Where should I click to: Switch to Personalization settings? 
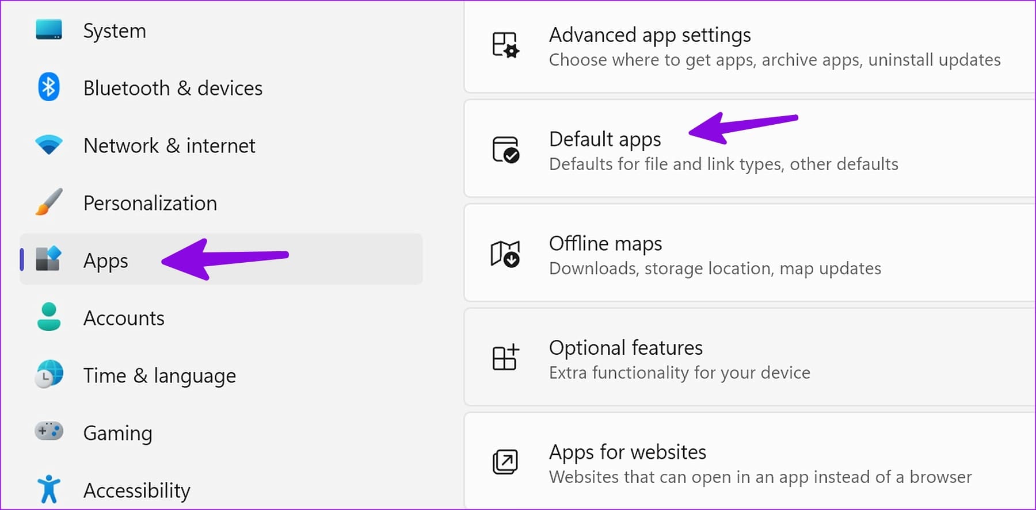pos(150,203)
